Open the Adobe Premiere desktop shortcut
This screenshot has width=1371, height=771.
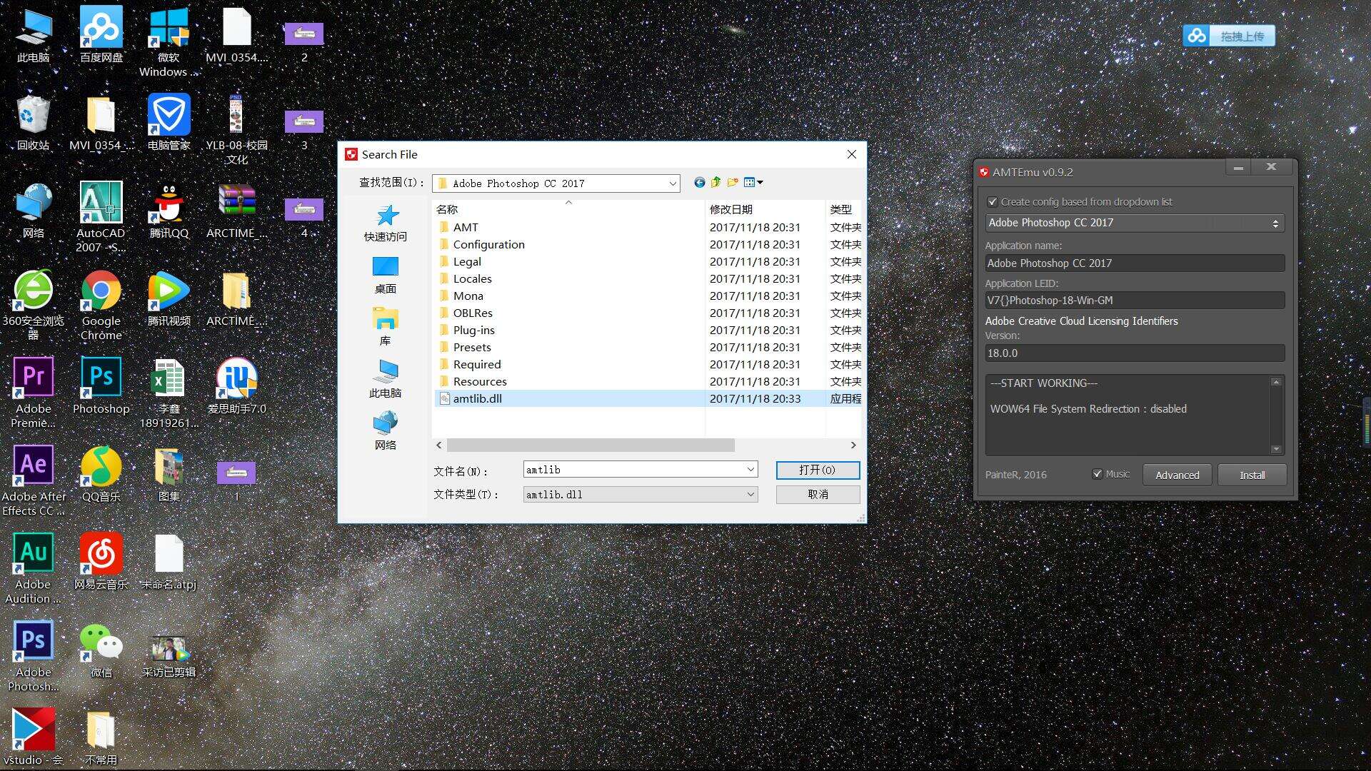pos(34,393)
